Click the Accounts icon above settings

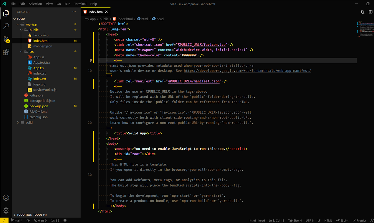[6, 198]
